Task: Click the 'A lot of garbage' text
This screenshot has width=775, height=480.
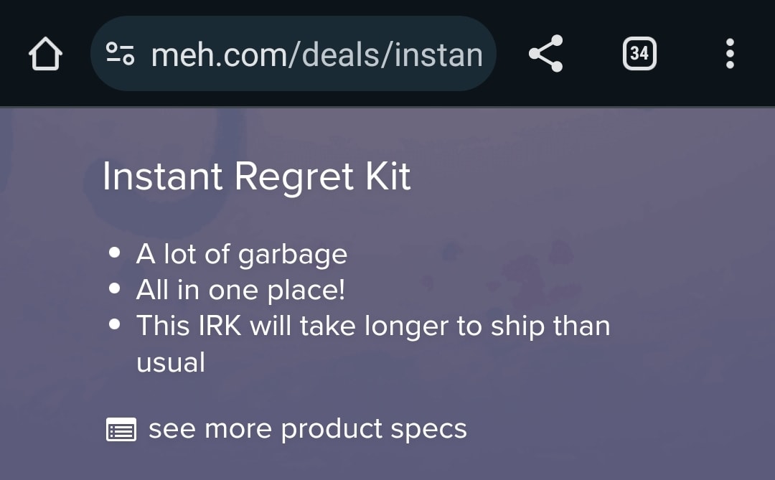Action: coord(241,254)
